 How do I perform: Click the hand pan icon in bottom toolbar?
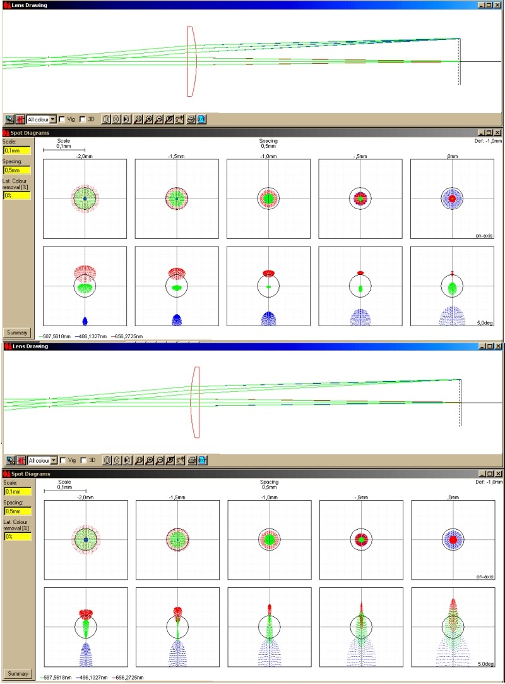point(179,460)
